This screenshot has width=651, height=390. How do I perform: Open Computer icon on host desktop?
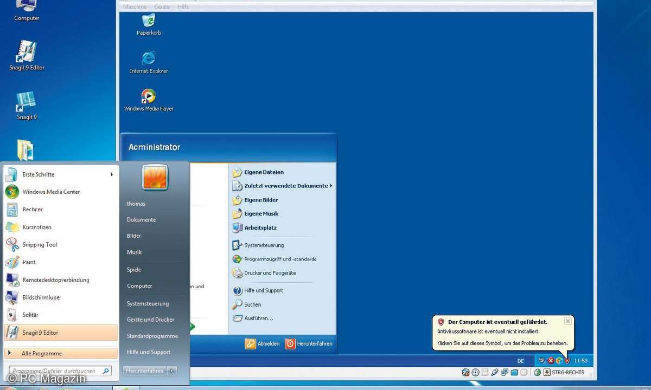[x=27, y=10]
